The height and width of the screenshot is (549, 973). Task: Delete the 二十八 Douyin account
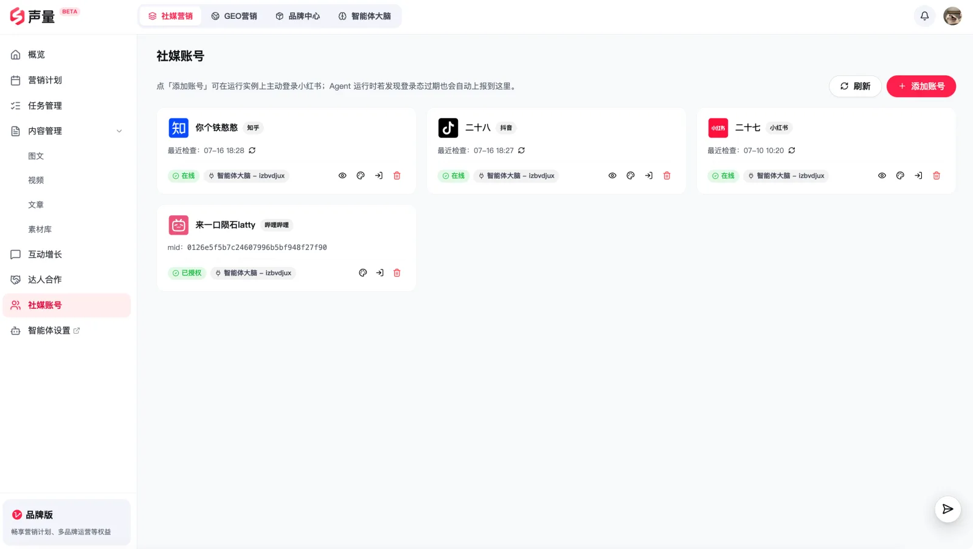[x=667, y=176]
